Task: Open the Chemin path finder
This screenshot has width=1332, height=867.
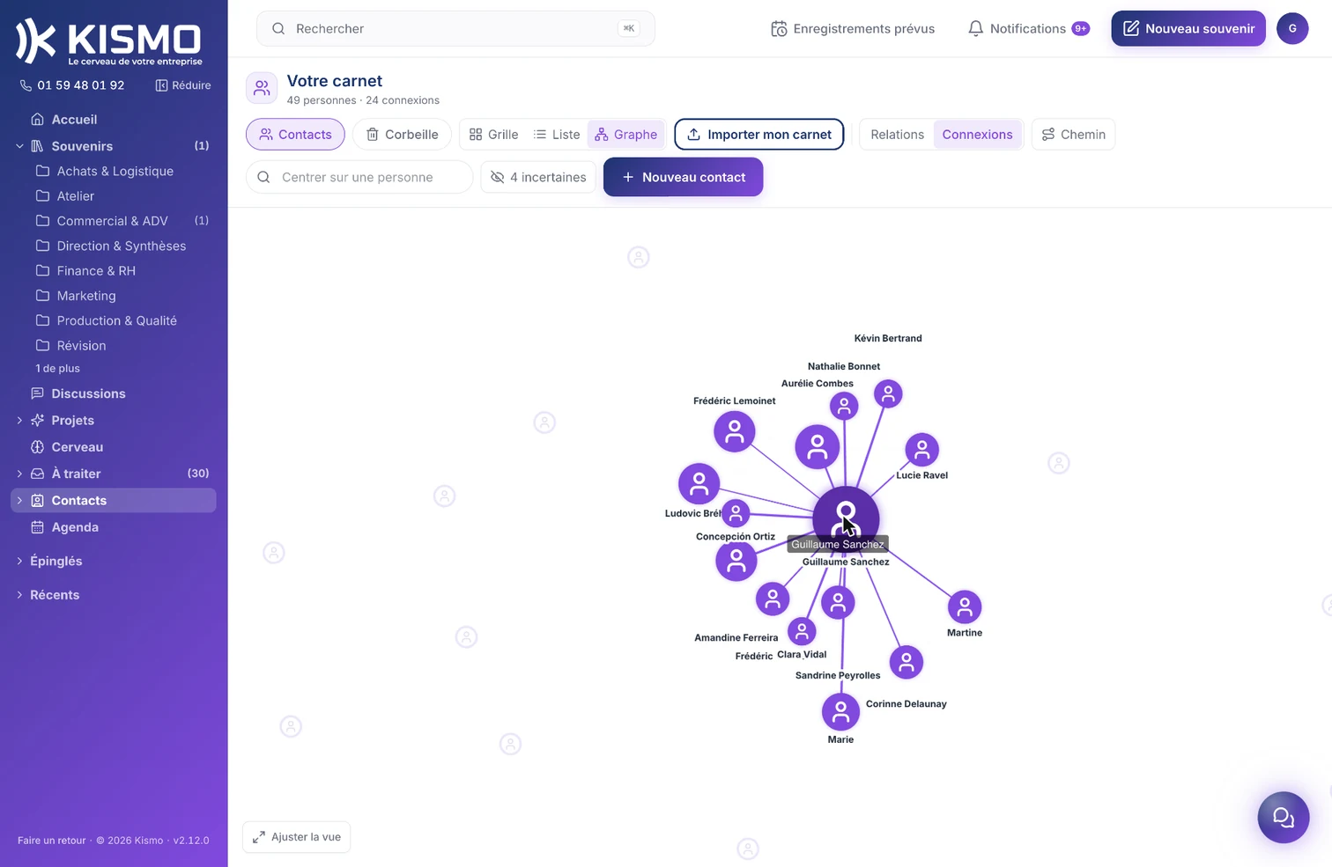Action: click(x=1073, y=135)
